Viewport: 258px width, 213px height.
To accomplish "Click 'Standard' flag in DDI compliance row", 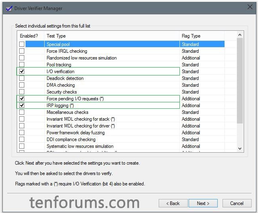I will (x=190, y=139).
